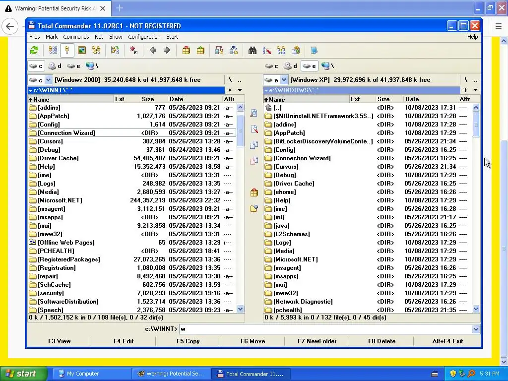Click the Unpack files toolbar icon

tap(200, 50)
